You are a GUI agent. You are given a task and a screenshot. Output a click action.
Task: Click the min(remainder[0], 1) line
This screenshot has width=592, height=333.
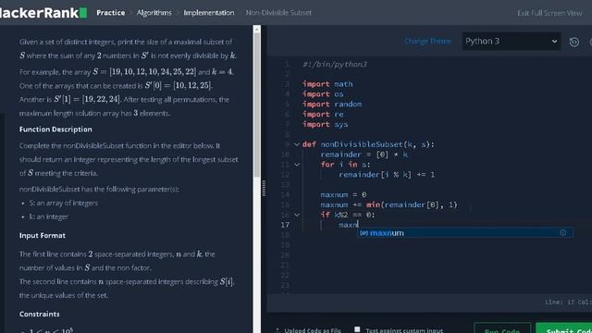(x=388, y=204)
